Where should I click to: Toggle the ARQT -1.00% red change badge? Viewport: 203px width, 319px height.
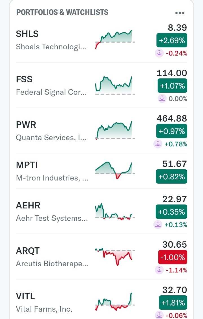[172, 257]
